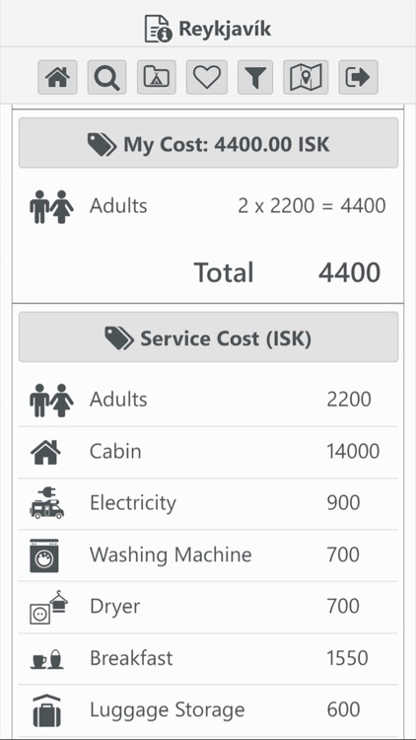Click the Breakfast cup icon
The height and width of the screenshot is (740, 416).
(46, 659)
